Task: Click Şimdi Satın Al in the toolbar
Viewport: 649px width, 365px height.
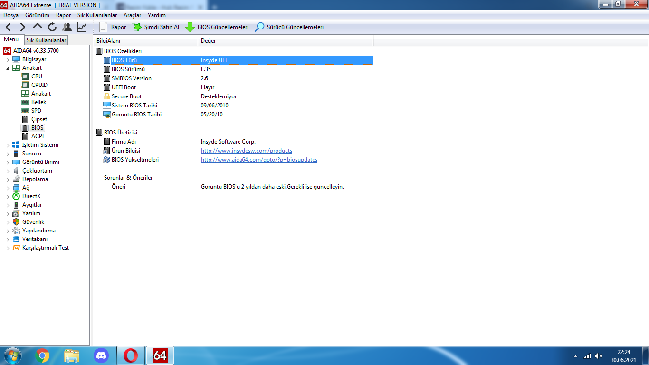Action: tap(155, 27)
